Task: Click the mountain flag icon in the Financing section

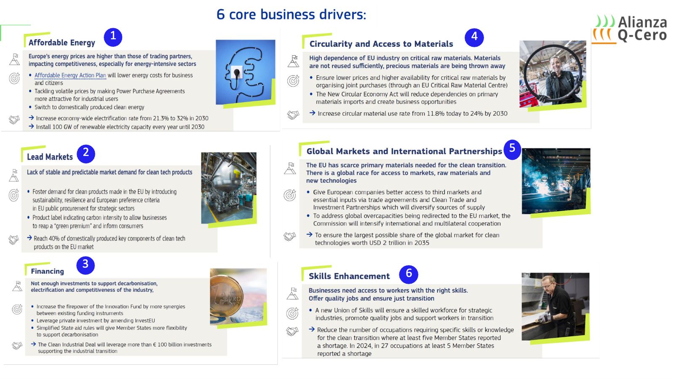Action: tap(17, 286)
